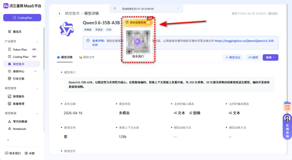292x160 pixels.
Task: Click the 多语言 tag
Action: click(99, 30)
